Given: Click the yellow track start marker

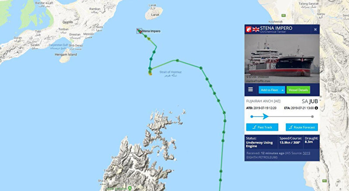Looking at the screenshot, I should point(150,73).
